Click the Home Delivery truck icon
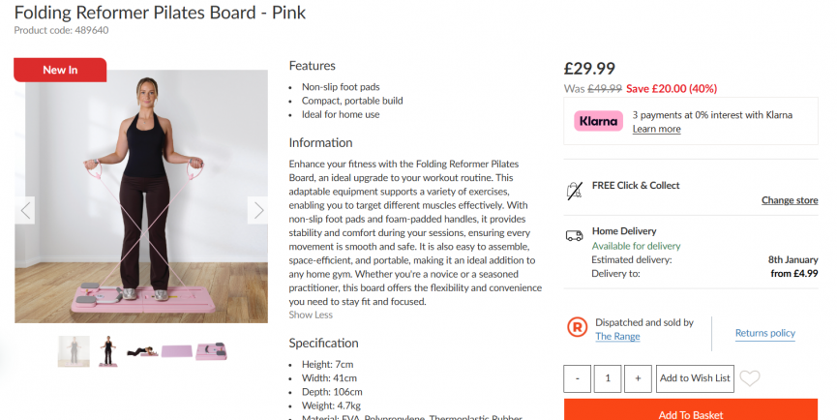Screen dimensions: 837x420 (575, 234)
